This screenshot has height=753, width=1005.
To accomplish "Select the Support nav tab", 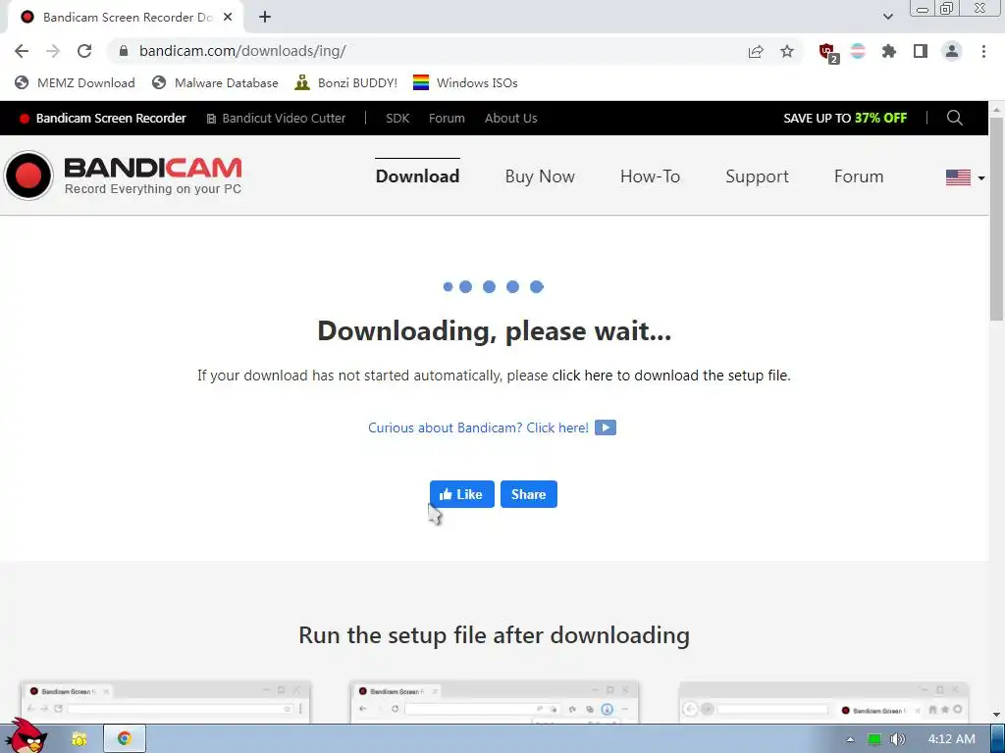I will tap(757, 176).
